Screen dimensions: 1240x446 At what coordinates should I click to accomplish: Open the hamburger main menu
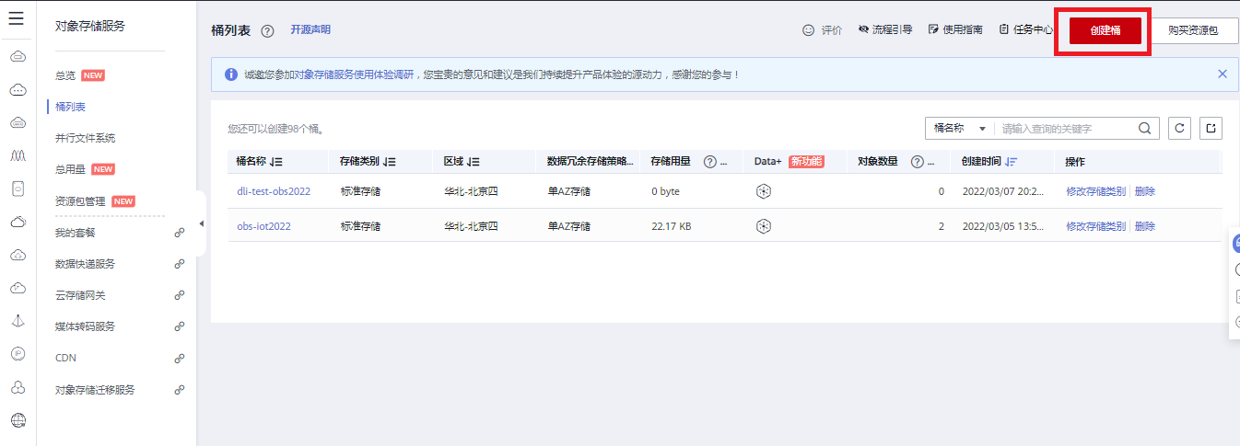tap(17, 19)
